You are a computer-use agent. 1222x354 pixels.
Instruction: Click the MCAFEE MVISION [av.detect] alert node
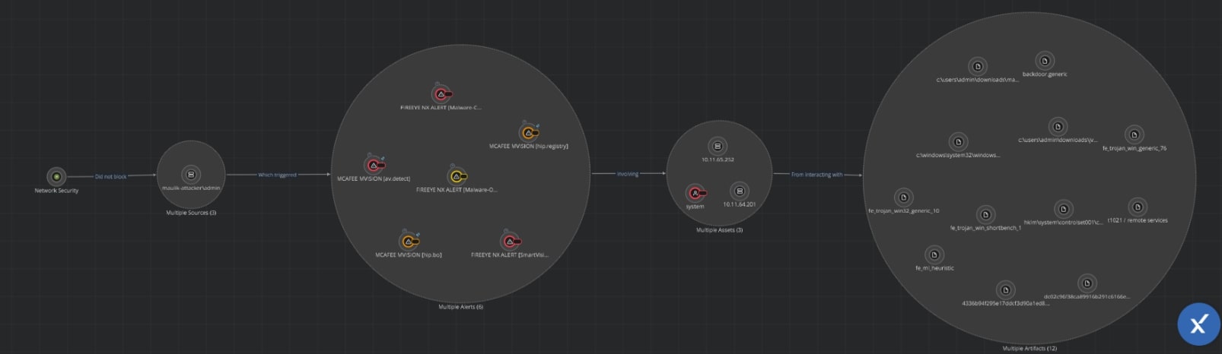click(x=374, y=166)
